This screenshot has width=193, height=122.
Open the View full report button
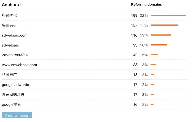17,115
